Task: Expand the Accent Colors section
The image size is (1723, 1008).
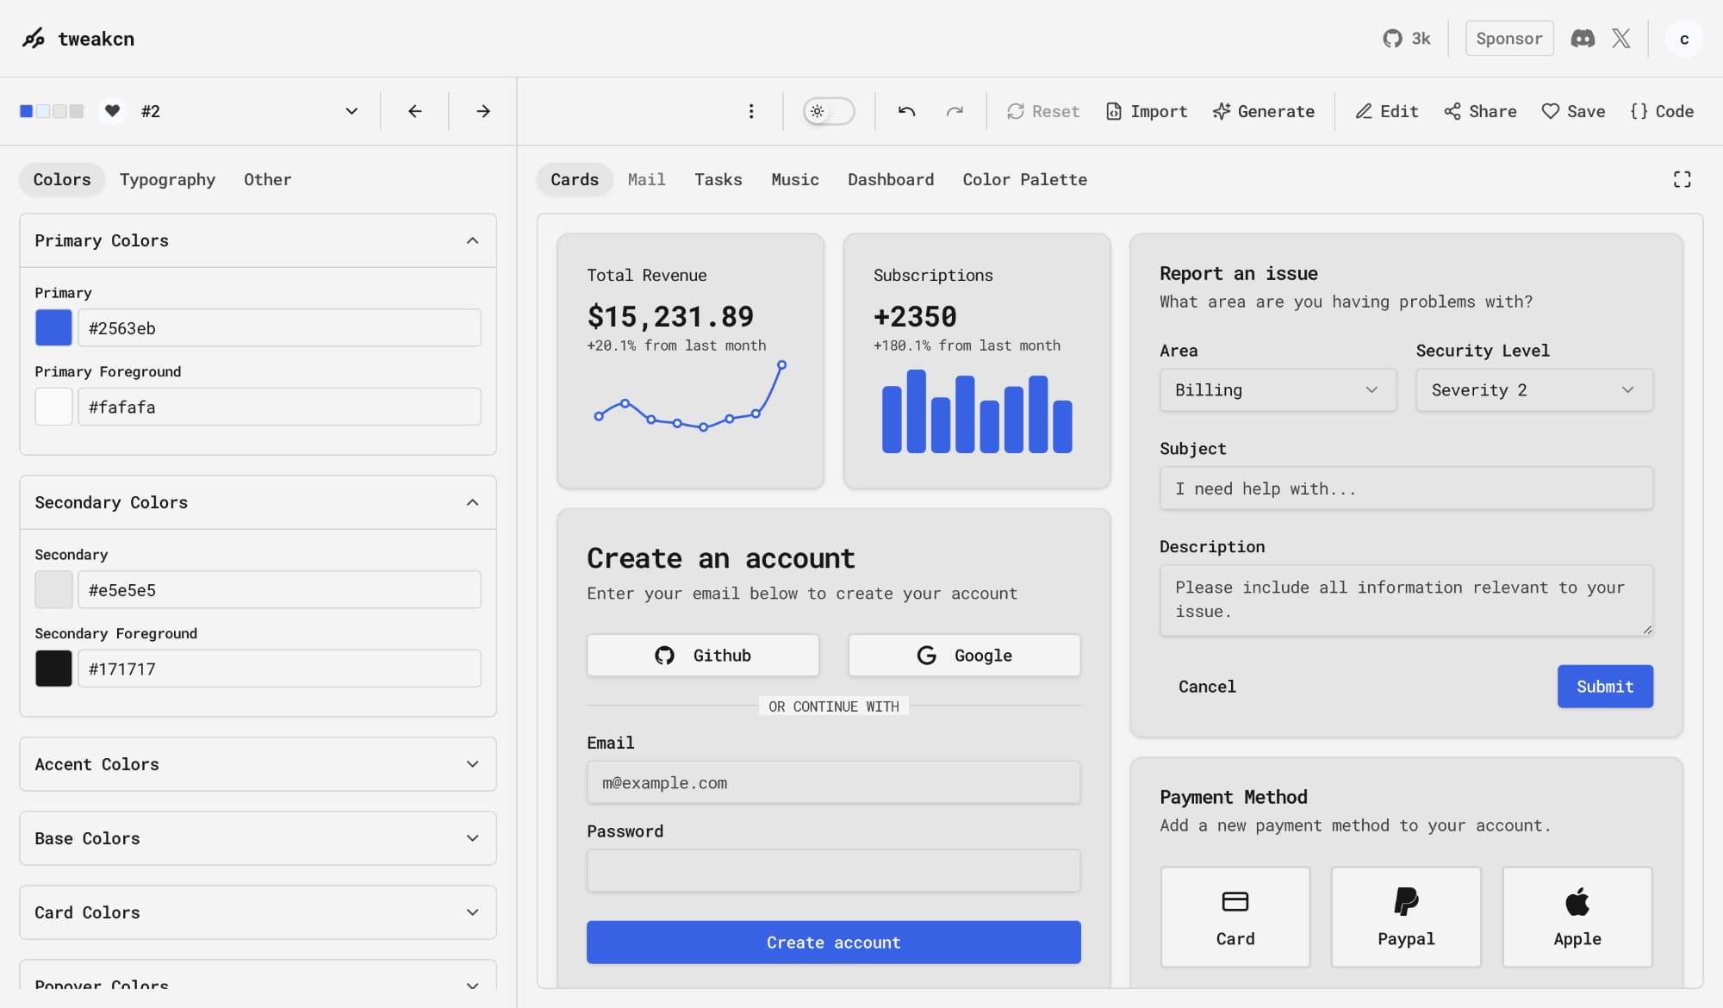Action: [x=258, y=764]
